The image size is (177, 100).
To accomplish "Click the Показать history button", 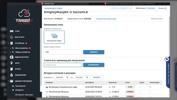I will click(x=97, y=77).
